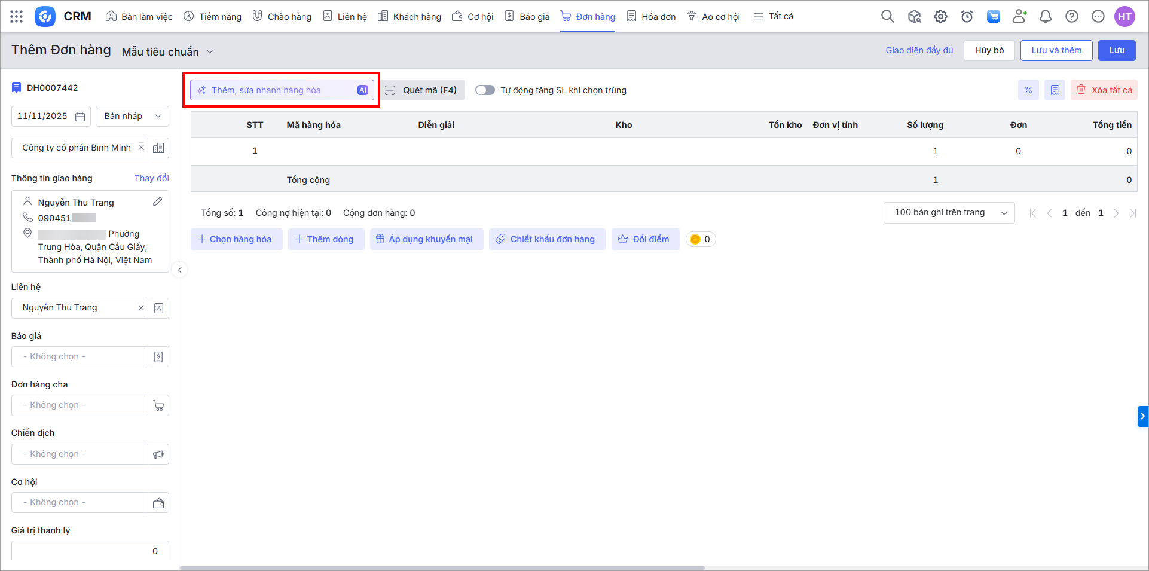The width and height of the screenshot is (1149, 571).
Task: Click the search magnifier icon in header
Action: (x=887, y=17)
